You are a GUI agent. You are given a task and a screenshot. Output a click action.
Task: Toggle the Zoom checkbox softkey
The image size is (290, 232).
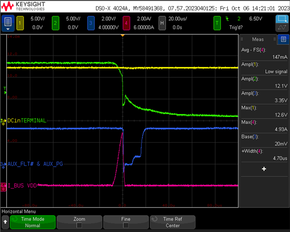point(79,222)
